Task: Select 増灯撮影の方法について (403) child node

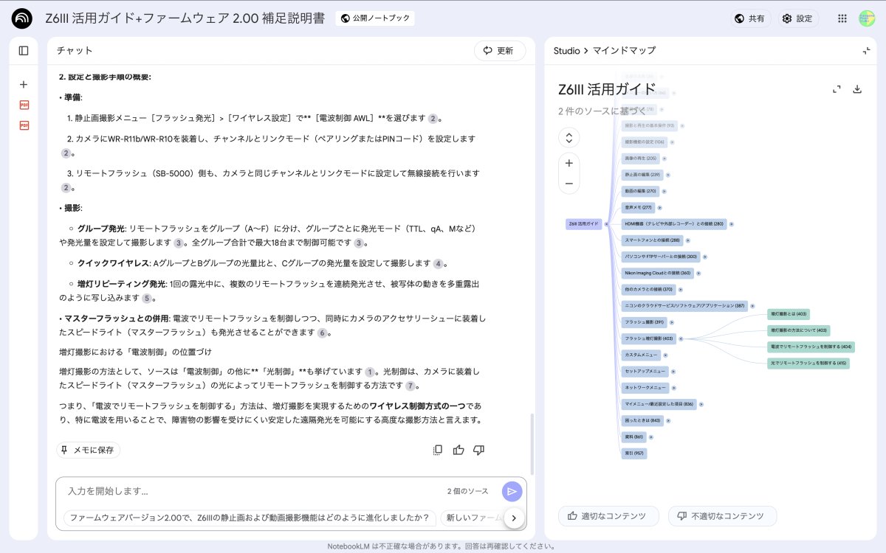Action: click(x=799, y=330)
